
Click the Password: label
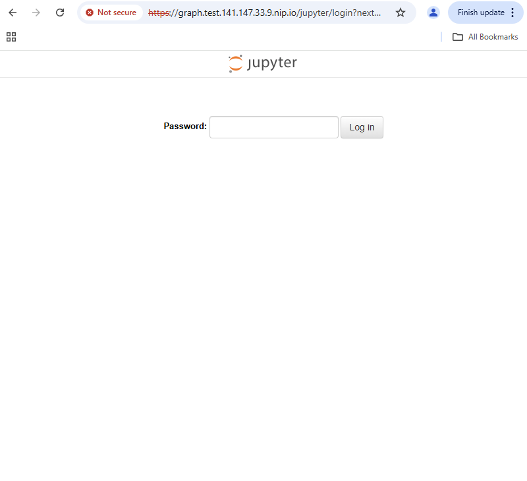pyautogui.click(x=184, y=126)
